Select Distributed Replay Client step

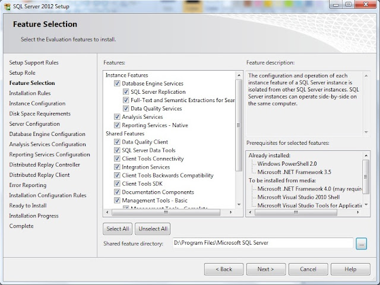[40, 175]
